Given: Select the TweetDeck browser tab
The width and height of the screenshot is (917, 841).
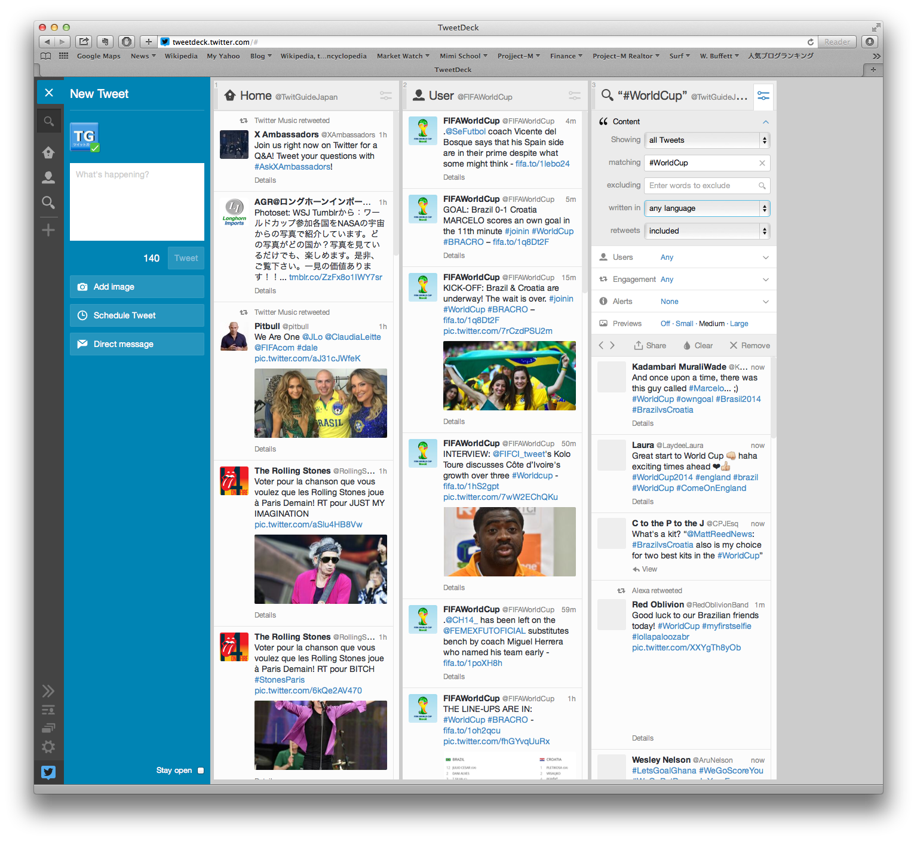Looking at the screenshot, I should 453,70.
